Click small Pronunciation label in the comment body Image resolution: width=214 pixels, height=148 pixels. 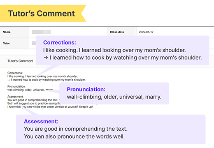16,86
